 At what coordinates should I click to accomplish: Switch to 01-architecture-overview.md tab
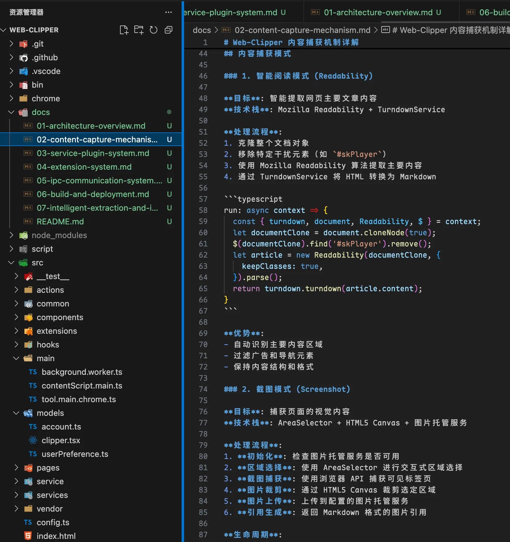click(378, 12)
